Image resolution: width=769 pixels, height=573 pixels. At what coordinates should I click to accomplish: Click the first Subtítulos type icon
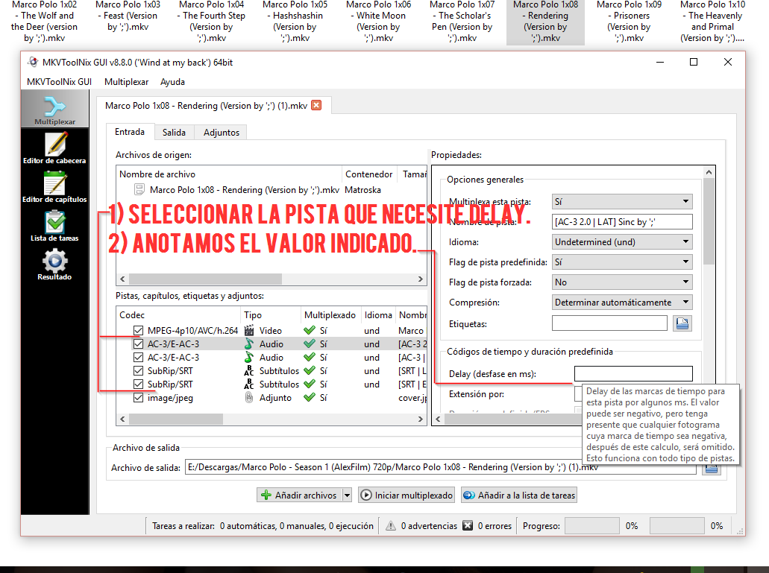coord(249,371)
